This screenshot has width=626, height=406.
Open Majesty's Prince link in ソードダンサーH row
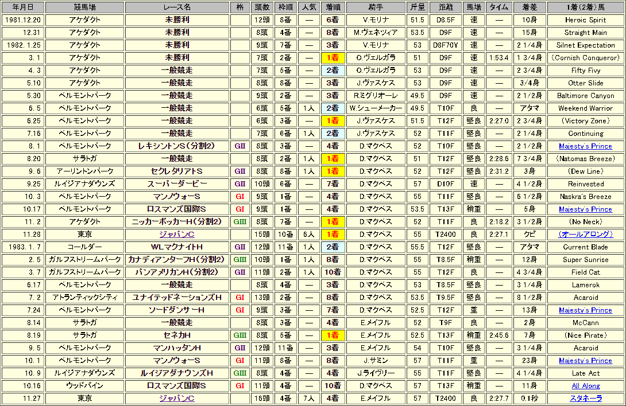pyautogui.click(x=585, y=310)
